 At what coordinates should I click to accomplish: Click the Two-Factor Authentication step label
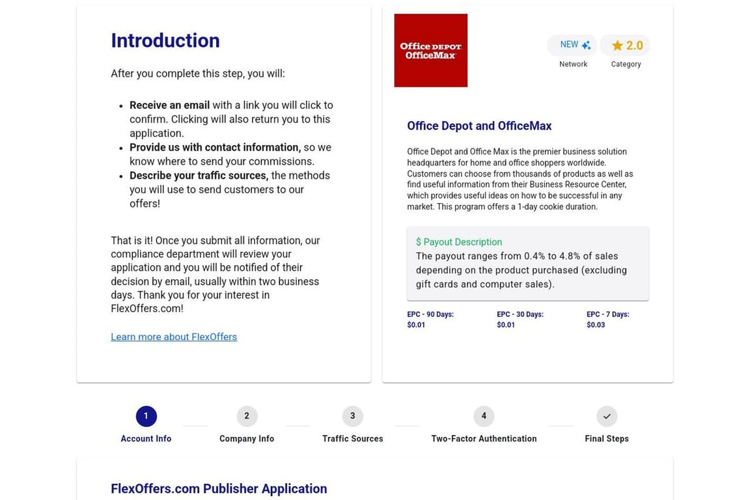pyautogui.click(x=484, y=438)
